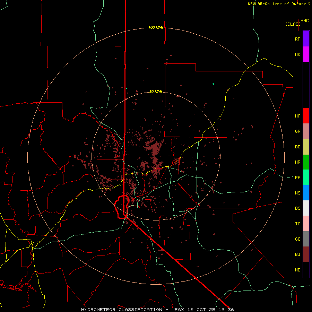
Task: Click the RA light green legend swatch
Action: click(x=306, y=177)
